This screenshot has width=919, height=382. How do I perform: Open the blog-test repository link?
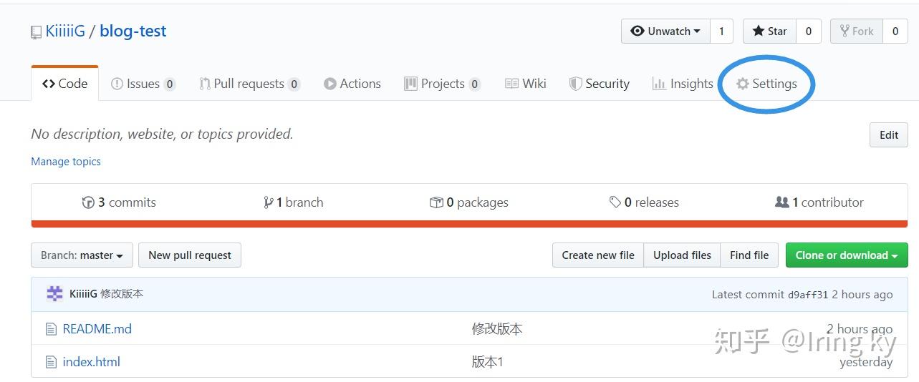[x=133, y=31]
